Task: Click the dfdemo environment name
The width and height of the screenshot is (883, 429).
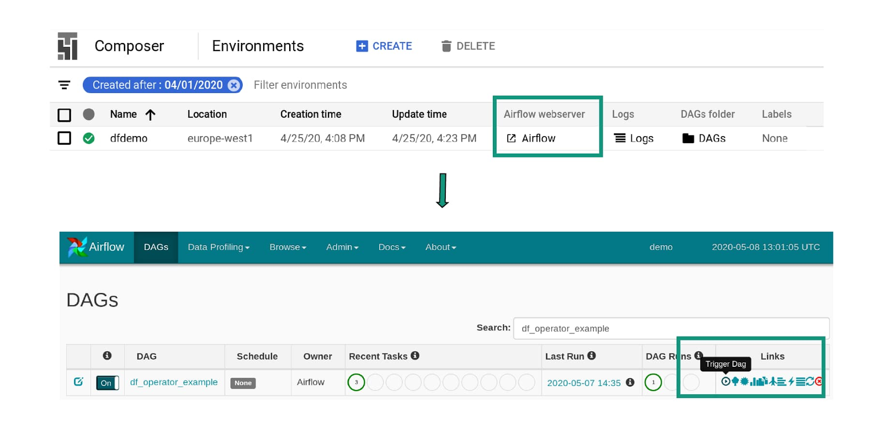Action: pos(129,138)
